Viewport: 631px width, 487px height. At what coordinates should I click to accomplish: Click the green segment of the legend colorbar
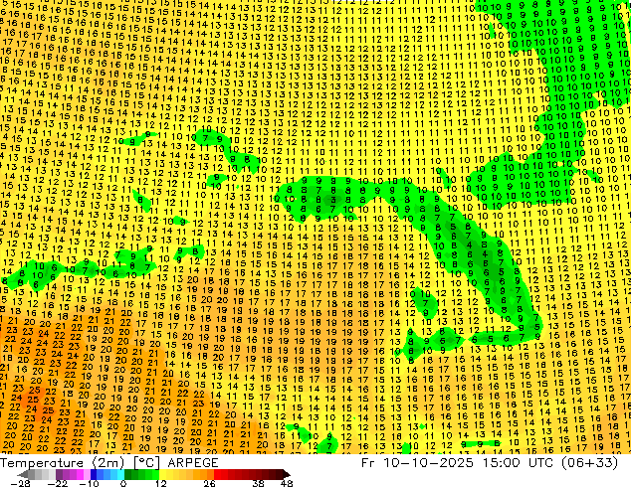141,474
